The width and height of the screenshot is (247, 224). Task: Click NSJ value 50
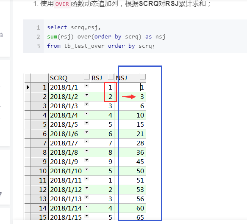pyautogui.click(x=130, y=171)
